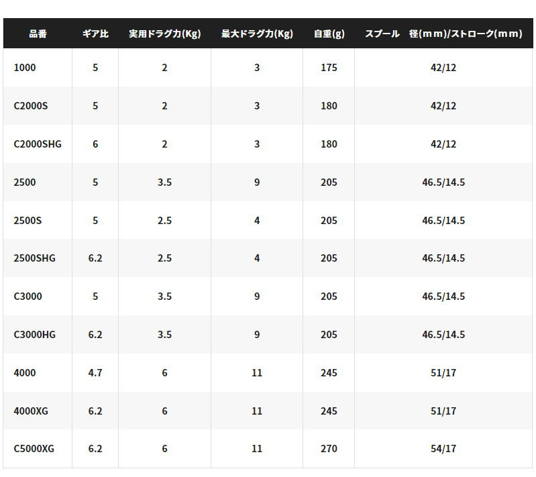Screen dimensions: 536x477
Task: Select the ギア比 column header
Action: coord(95,34)
